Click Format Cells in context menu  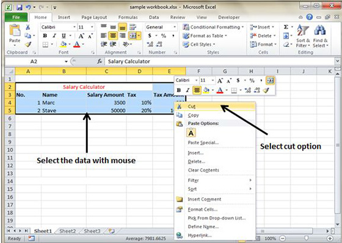tap(215, 210)
